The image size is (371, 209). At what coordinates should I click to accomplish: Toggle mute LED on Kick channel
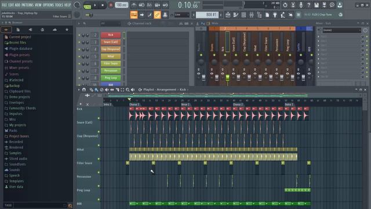79,35
